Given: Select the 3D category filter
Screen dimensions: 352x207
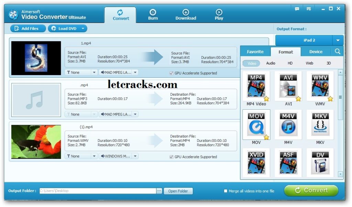Looking at the screenshot, I should [x=329, y=63].
